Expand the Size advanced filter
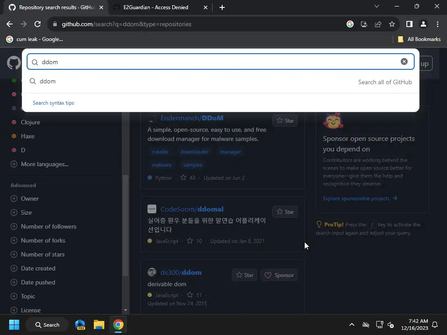Screen dimensions: 447x335 click(x=21, y=212)
